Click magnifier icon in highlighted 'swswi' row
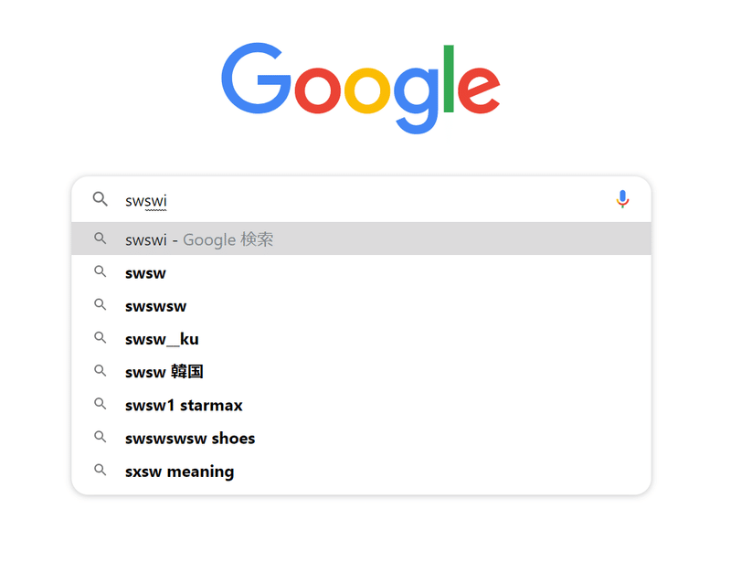The height and width of the screenshot is (583, 731). 100,238
